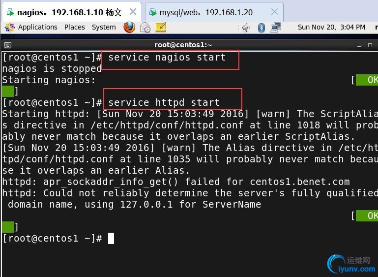This screenshot has width=378, height=277.
Task: Click the last '[root@centos1 ~]#' prompt
Action: click(52, 239)
